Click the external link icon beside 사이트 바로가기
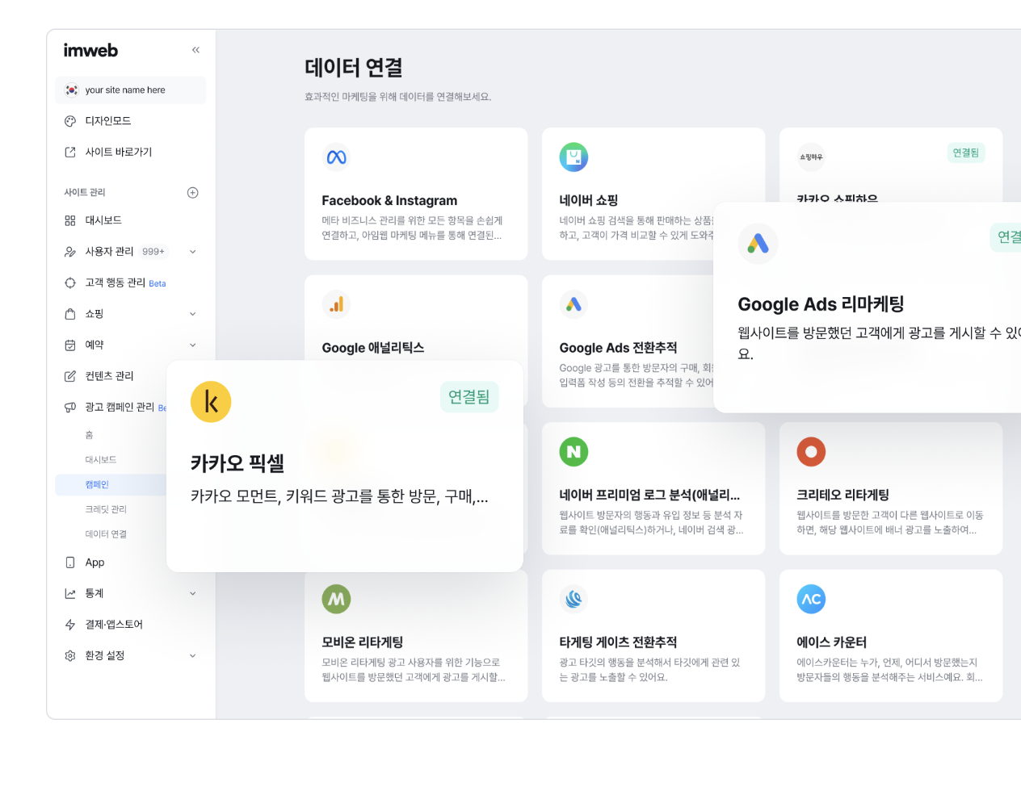This screenshot has height=799, width=1021. pyautogui.click(x=70, y=152)
